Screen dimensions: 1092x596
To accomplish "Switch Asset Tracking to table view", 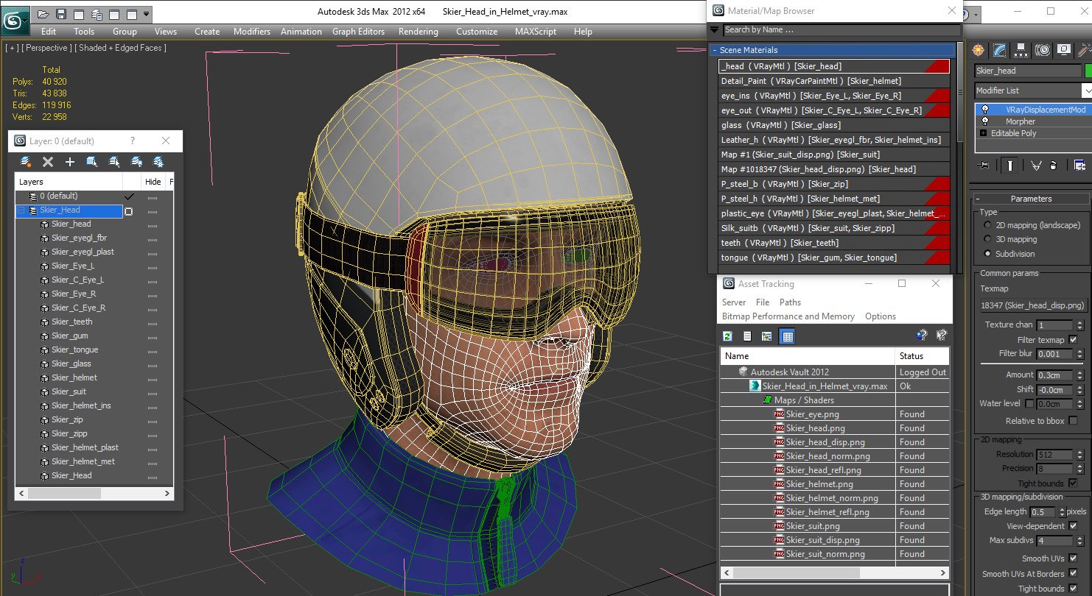I will click(x=787, y=336).
